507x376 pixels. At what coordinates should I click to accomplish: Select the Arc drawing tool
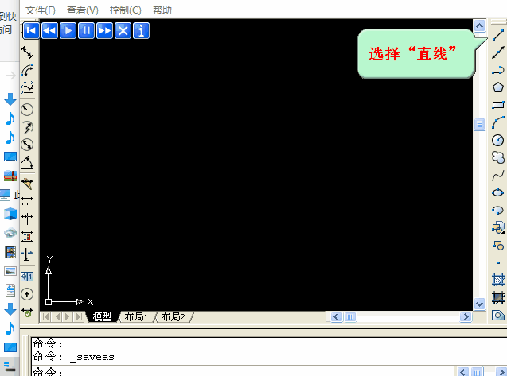[498, 122]
